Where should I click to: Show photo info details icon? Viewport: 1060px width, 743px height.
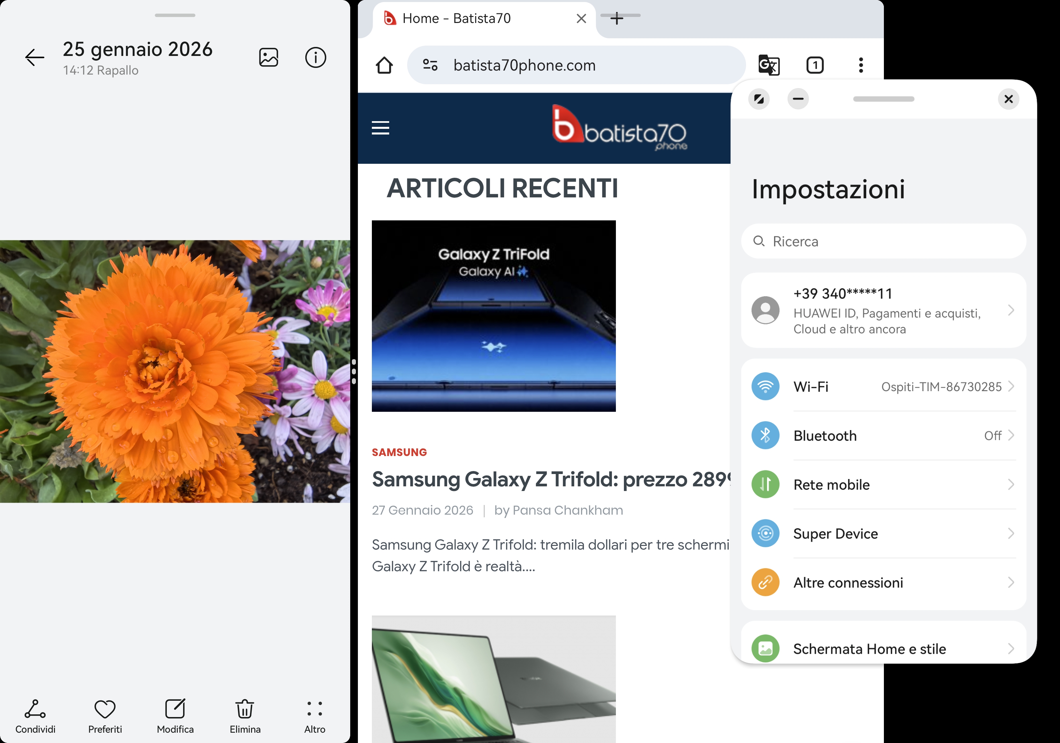[x=315, y=58]
